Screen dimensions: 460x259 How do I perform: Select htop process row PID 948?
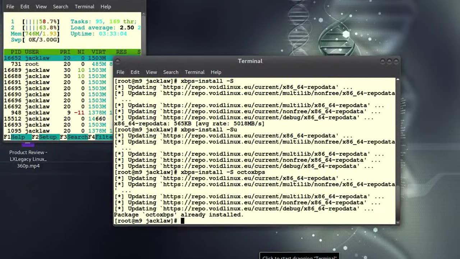[x=58, y=113]
